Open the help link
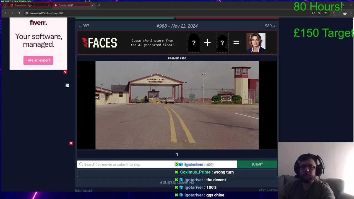Viewport: 354px width, 199px height. point(78,190)
